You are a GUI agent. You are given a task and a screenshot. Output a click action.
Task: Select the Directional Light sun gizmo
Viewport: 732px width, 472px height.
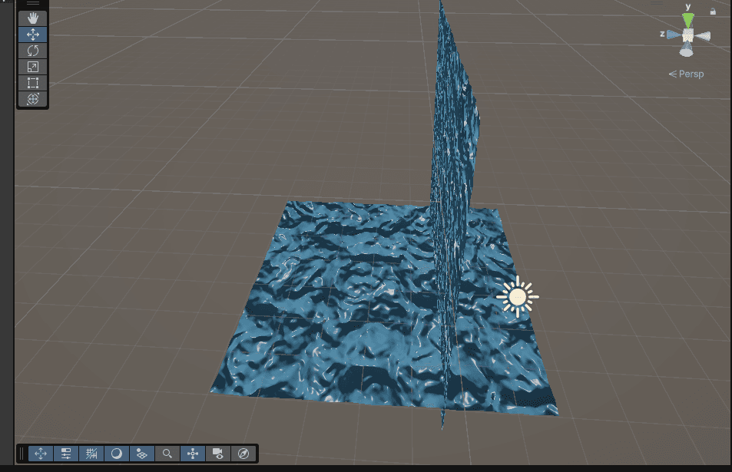pyautogui.click(x=517, y=297)
